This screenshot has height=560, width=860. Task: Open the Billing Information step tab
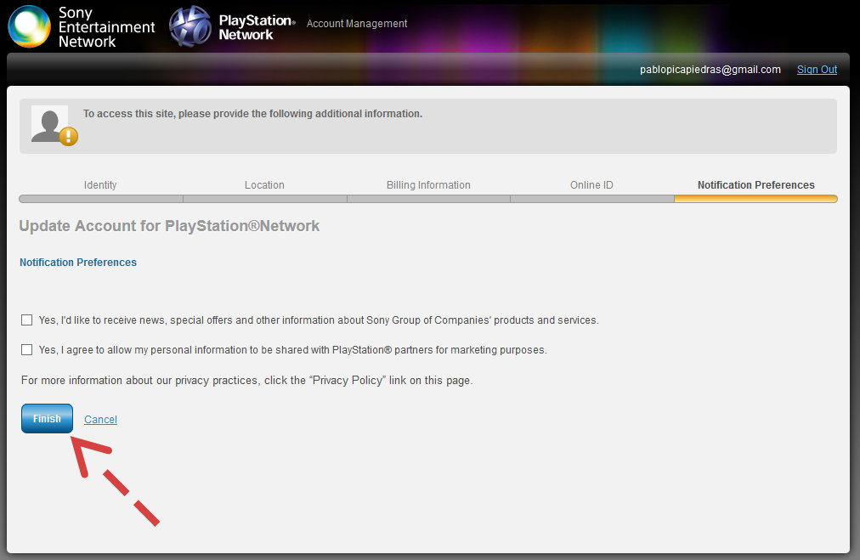point(428,185)
